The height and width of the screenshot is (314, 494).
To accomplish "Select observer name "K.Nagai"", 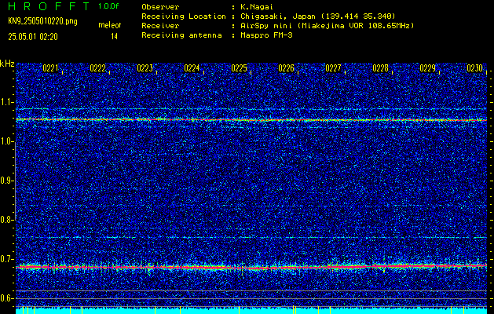I will coord(257,6).
